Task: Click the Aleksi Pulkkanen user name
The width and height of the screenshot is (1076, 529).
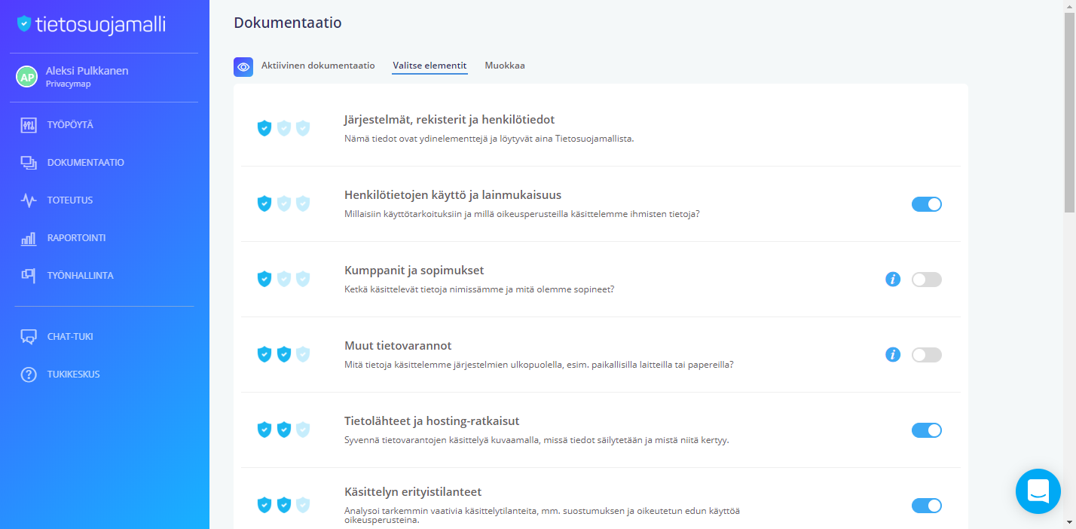Action: pos(87,71)
